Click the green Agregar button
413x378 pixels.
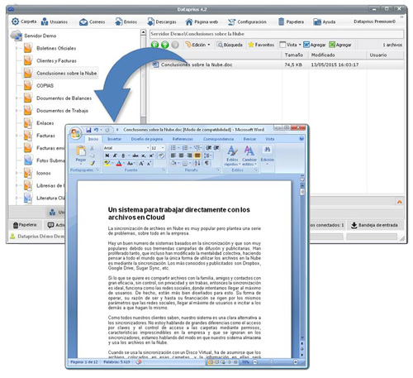pyautogui.click(x=340, y=45)
